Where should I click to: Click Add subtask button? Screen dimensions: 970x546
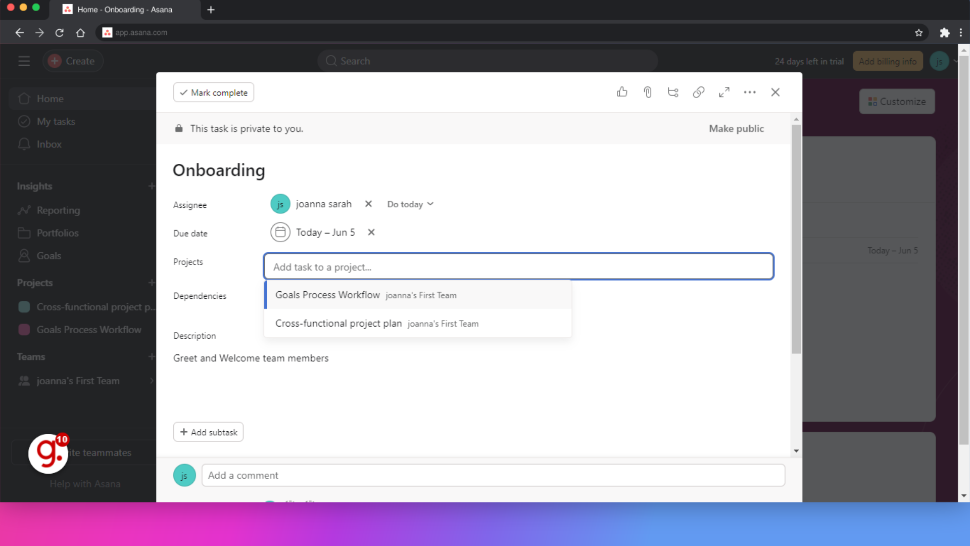coord(209,432)
